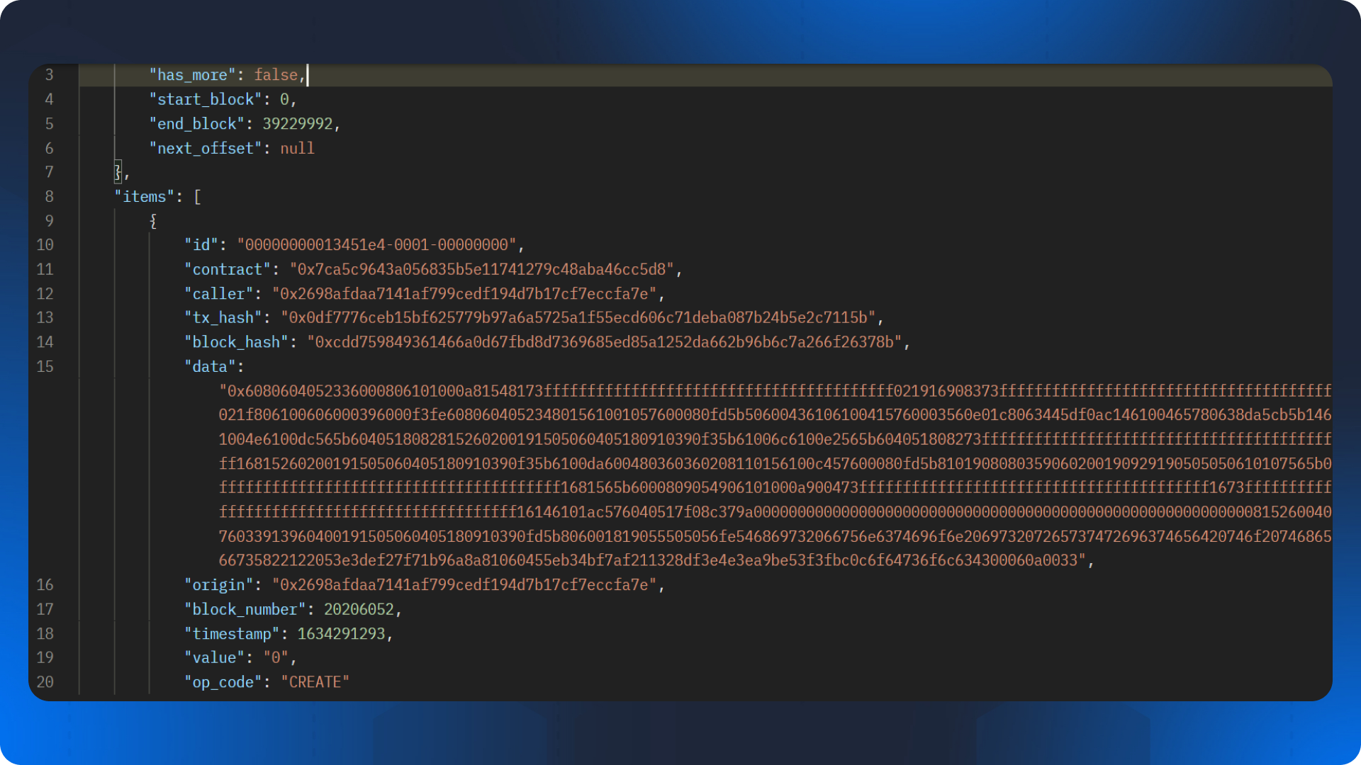The image size is (1361, 765).
Task: Click the first line of data hex
Action: pos(775,391)
